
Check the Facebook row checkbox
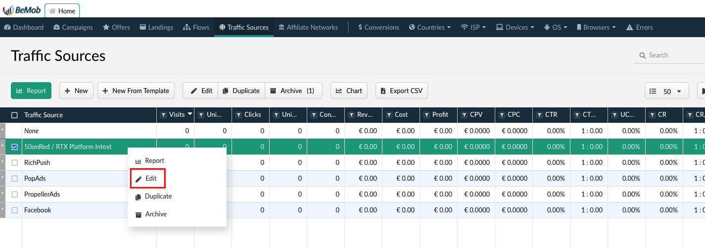click(14, 210)
